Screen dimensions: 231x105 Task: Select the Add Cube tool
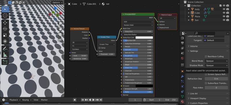tap(5, 62)
